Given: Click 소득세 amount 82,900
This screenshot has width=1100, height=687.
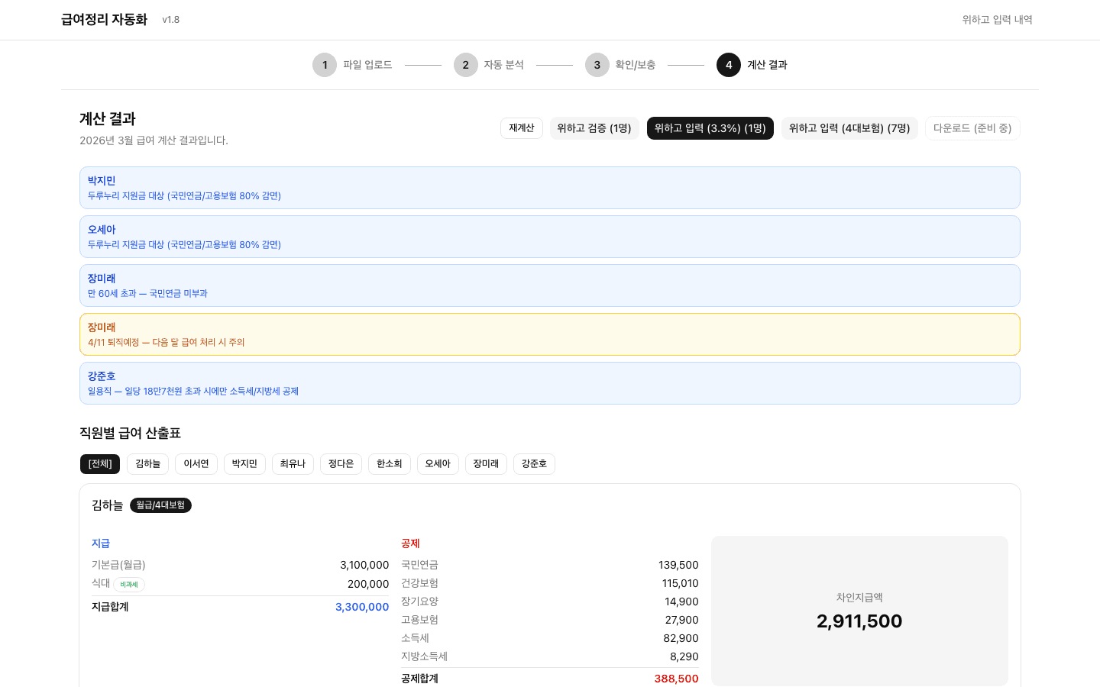Looking at the screenshot, I should point(681,639).
